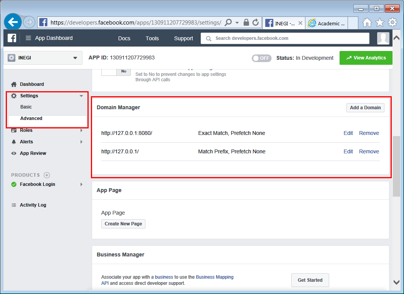Click the browser Refresh icon
Viewport: 404px width, 294px height.
256,22
